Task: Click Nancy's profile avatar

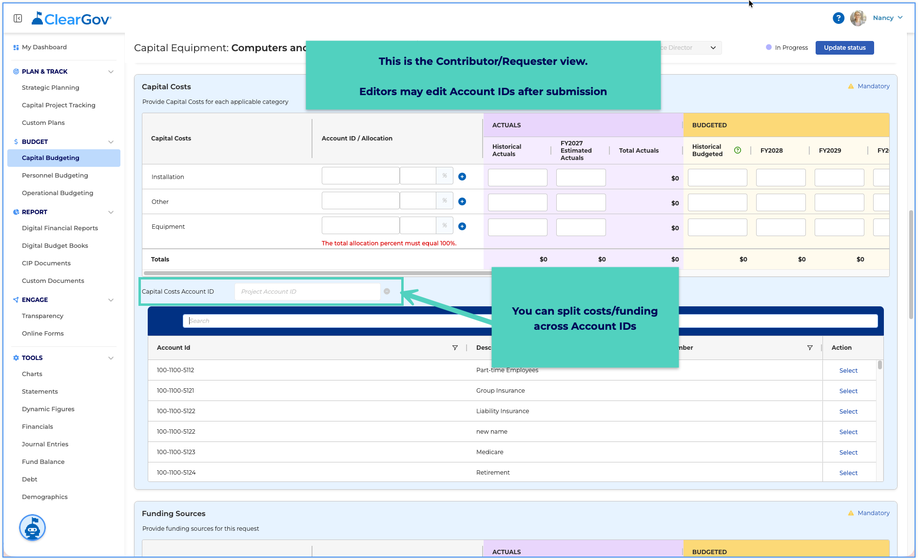Action: click(858, 18)
